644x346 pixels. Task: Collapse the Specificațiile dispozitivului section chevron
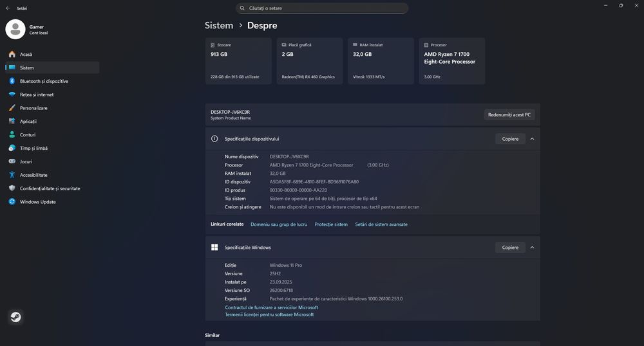[532, 139]
